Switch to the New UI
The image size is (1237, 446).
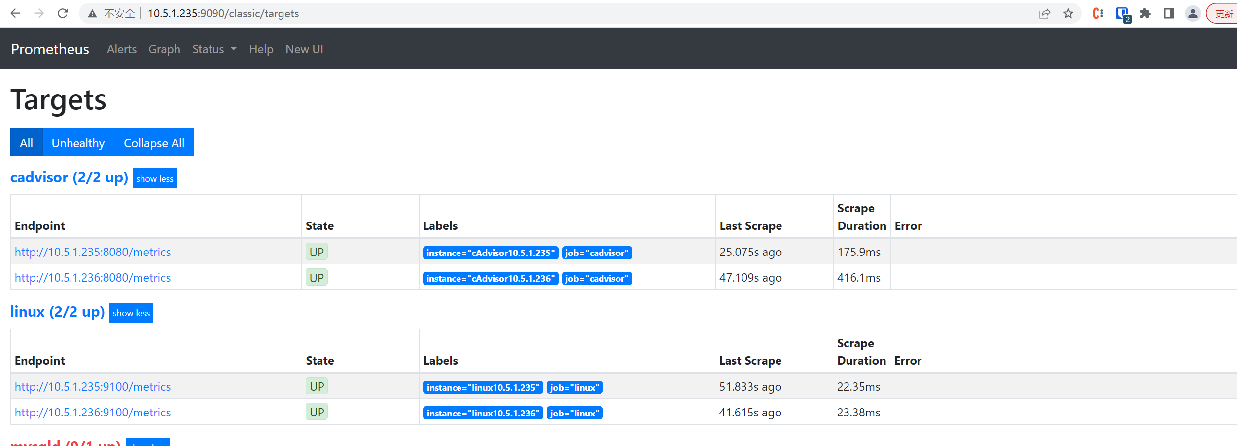coord(304,49)
